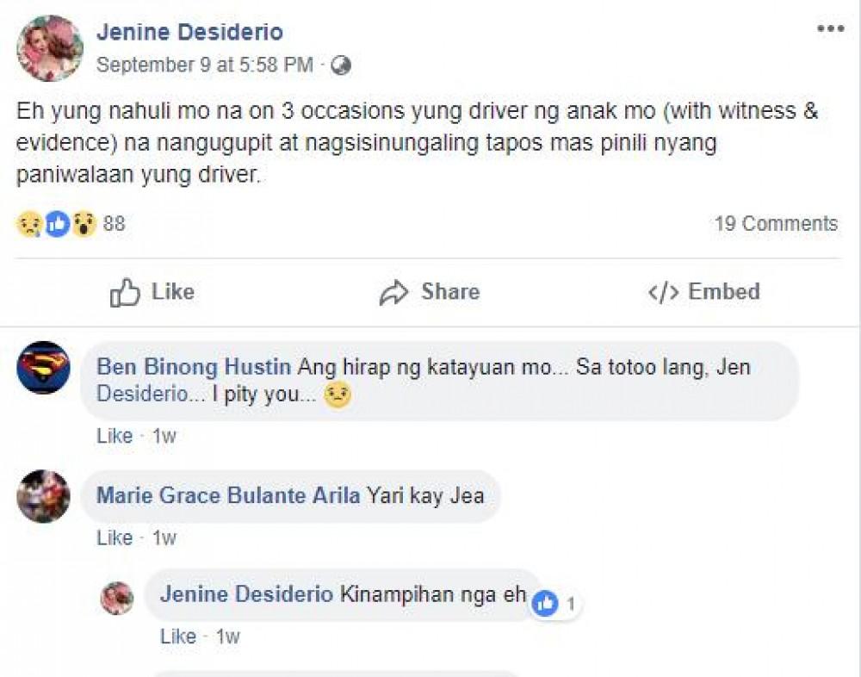Click the wow reaction emoji on the post
The height and width of the screenshot is (677, 861).
click(x=84, y=225)
